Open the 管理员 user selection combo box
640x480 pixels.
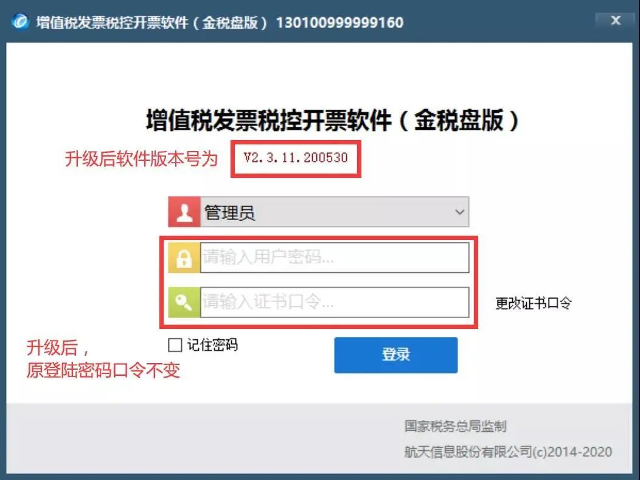click(319, 212)
